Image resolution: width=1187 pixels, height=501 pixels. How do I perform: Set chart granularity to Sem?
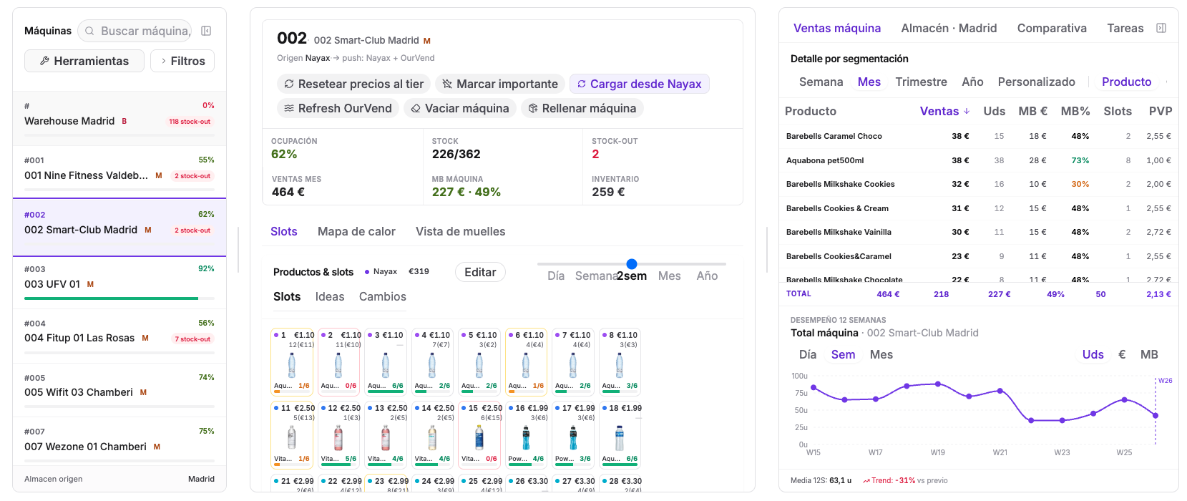tap(843, 354)
